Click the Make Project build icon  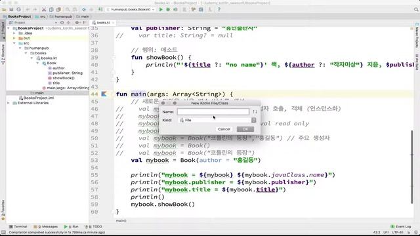point(100,9)
